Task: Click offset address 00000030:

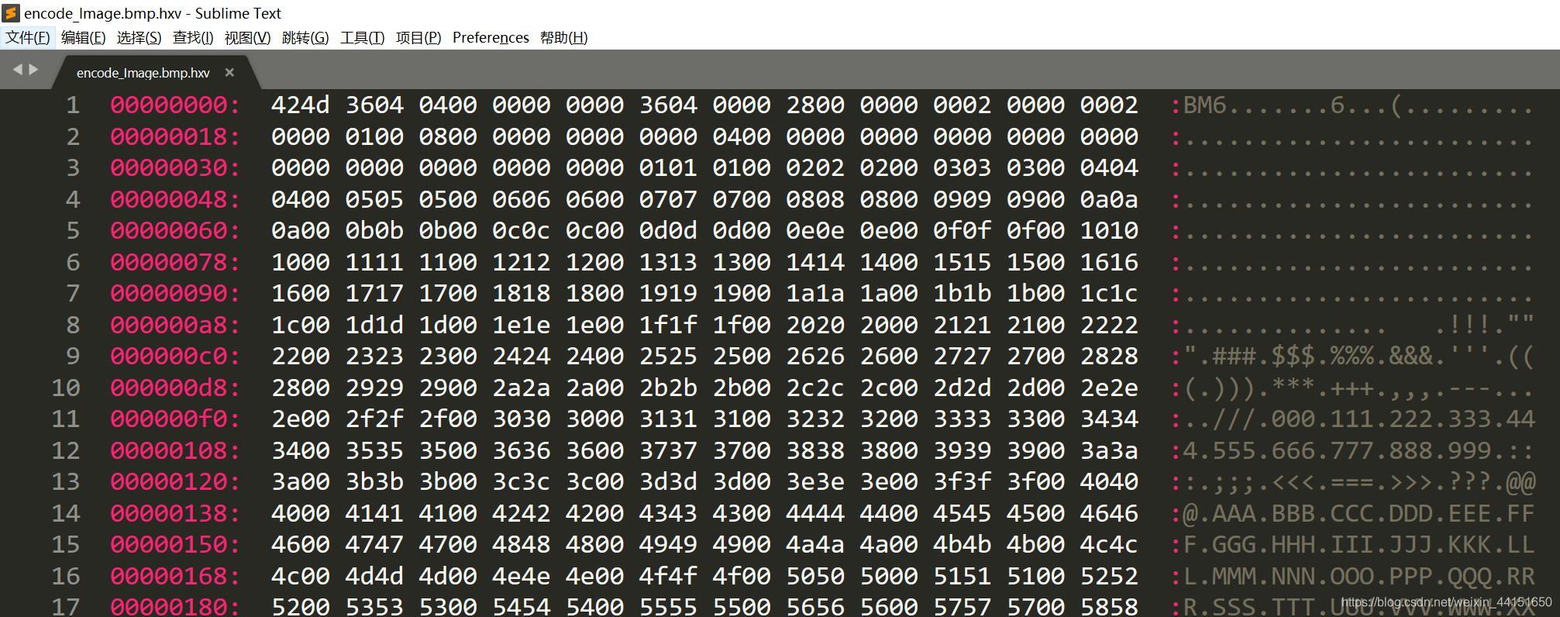Action: coord(175,167)
